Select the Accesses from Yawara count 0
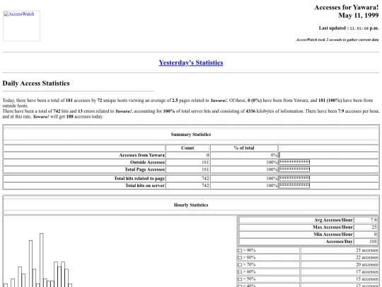382x287 pixels. click(x=207, y=155)
